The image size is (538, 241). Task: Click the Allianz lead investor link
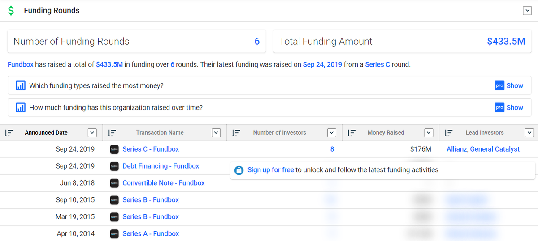pyautogui.click(x=456, y=149)
